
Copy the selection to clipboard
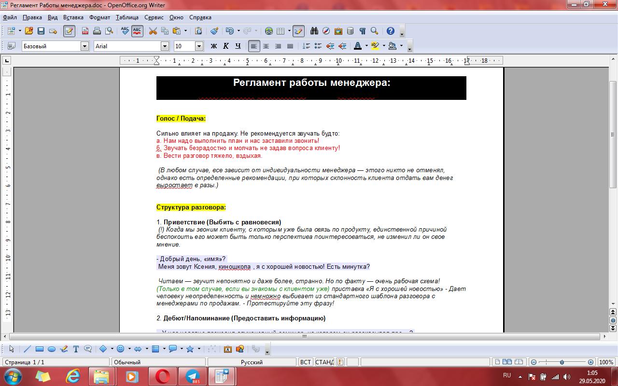click(x=165, y=31)
